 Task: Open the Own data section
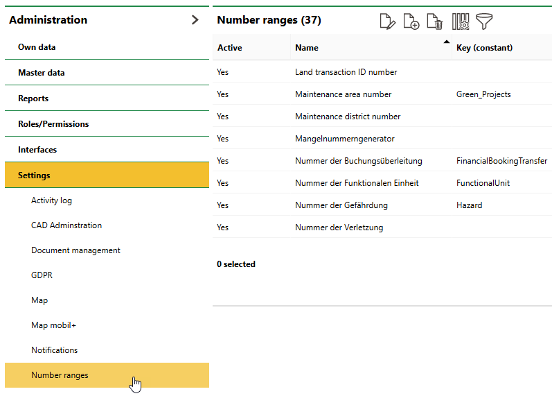tap(37, 47)
